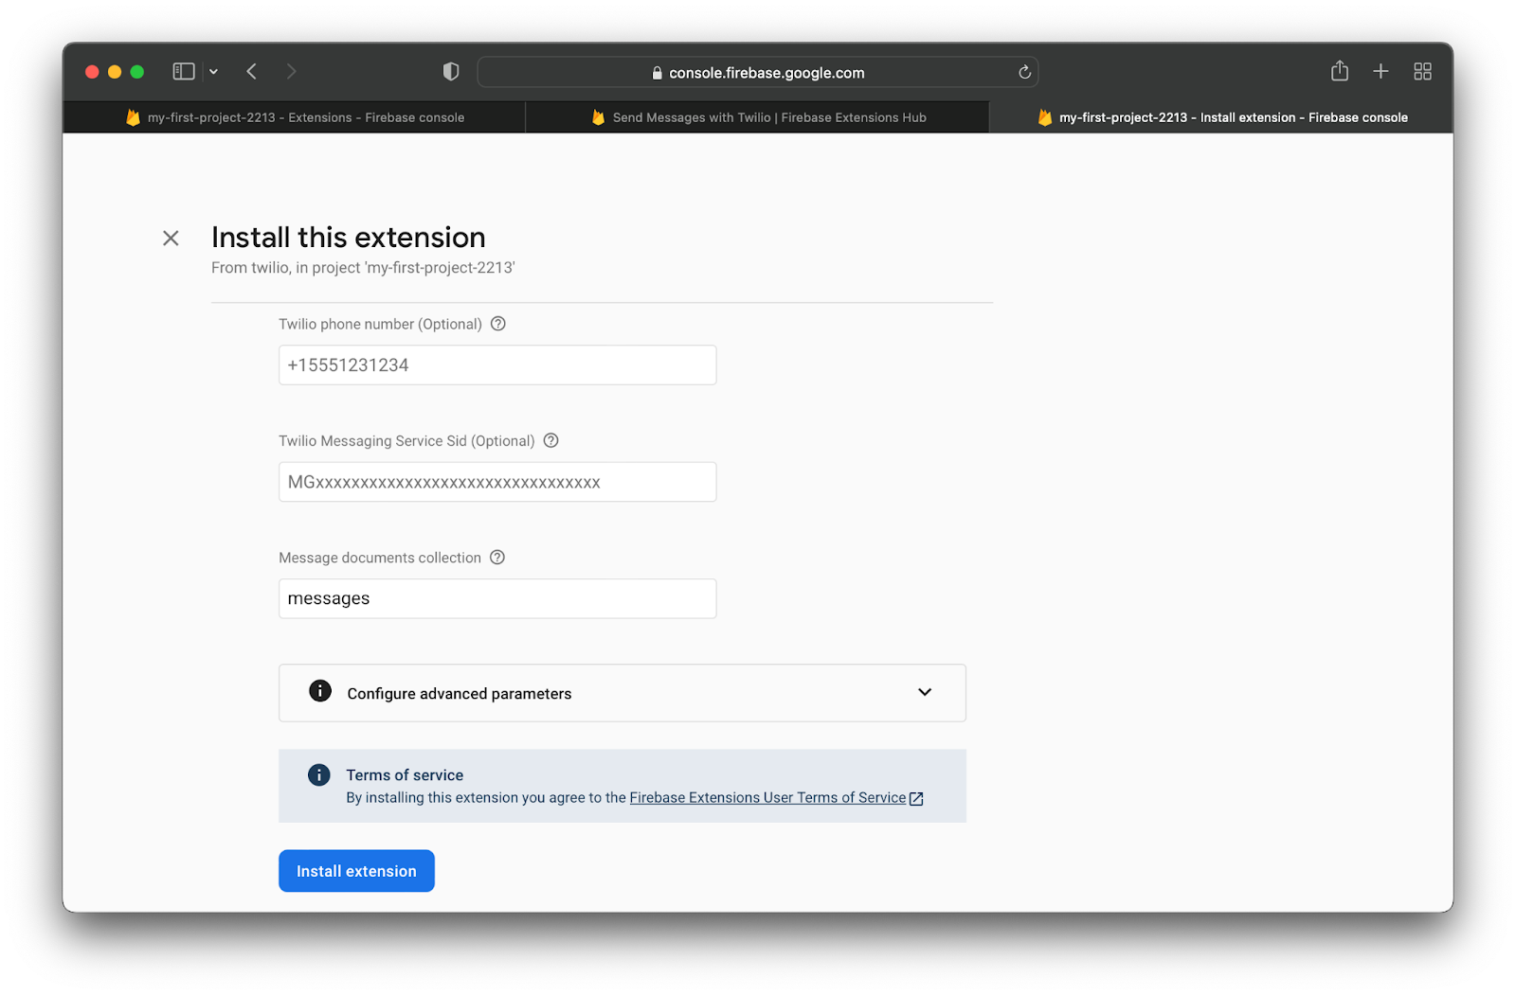Screen dimensions: 1516x995
Task: Click the yellow minimize window button
Action: 115,72
